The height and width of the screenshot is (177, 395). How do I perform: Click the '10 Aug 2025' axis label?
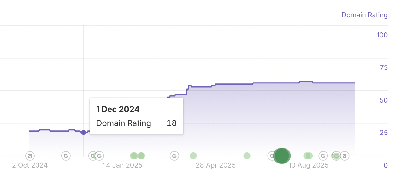[309, 165]
